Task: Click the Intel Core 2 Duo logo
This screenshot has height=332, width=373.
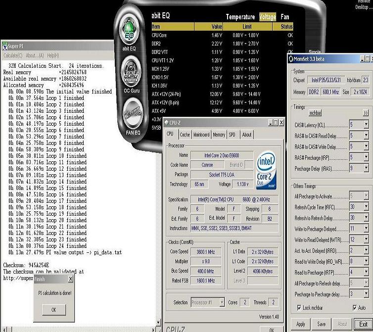Action: pos(266,170)
